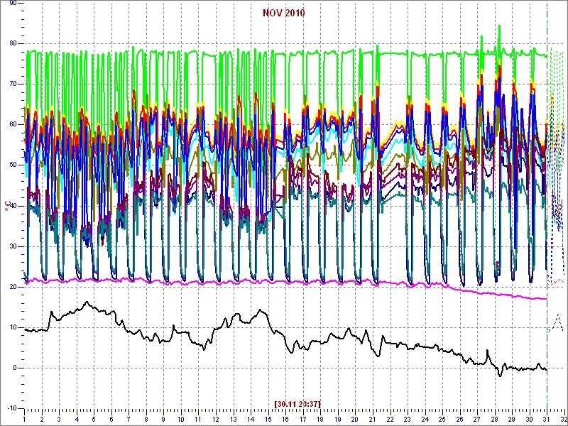This screenshot has width=568, height=426.
Task: Click the NOV 2010 chart title
Action: 284,13
